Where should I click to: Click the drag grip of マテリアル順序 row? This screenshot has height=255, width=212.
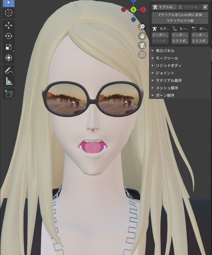(207, 80)
